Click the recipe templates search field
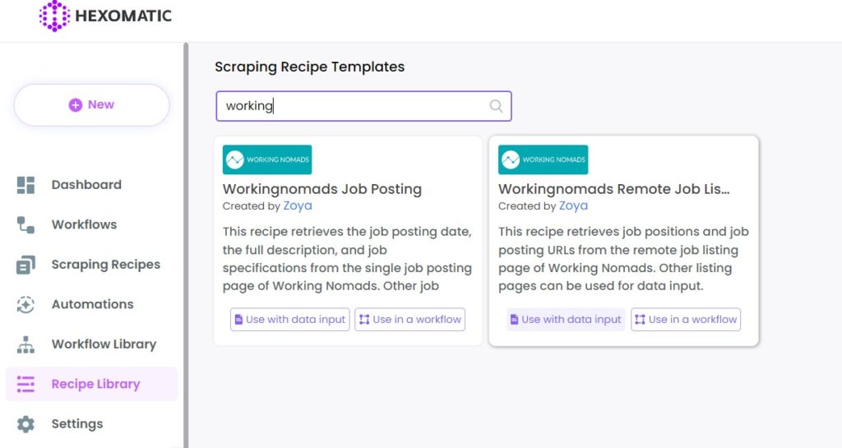 pos(363,106)
